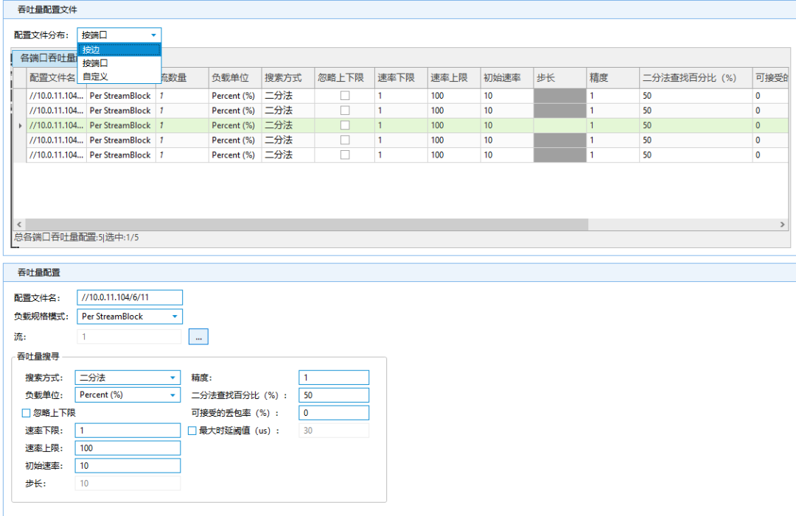Click the "..." browse button beside 流
Image resolution: width=796 pixels, height=516 pixels.
click(198, 336)
